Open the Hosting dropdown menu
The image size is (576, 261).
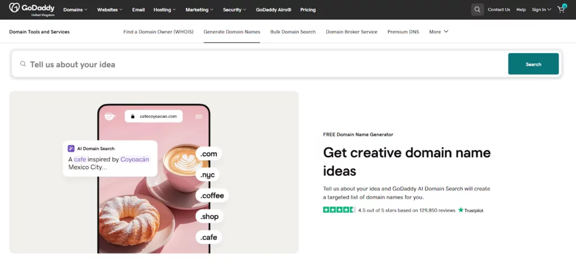pyautogui.click(x=165, y=10)
